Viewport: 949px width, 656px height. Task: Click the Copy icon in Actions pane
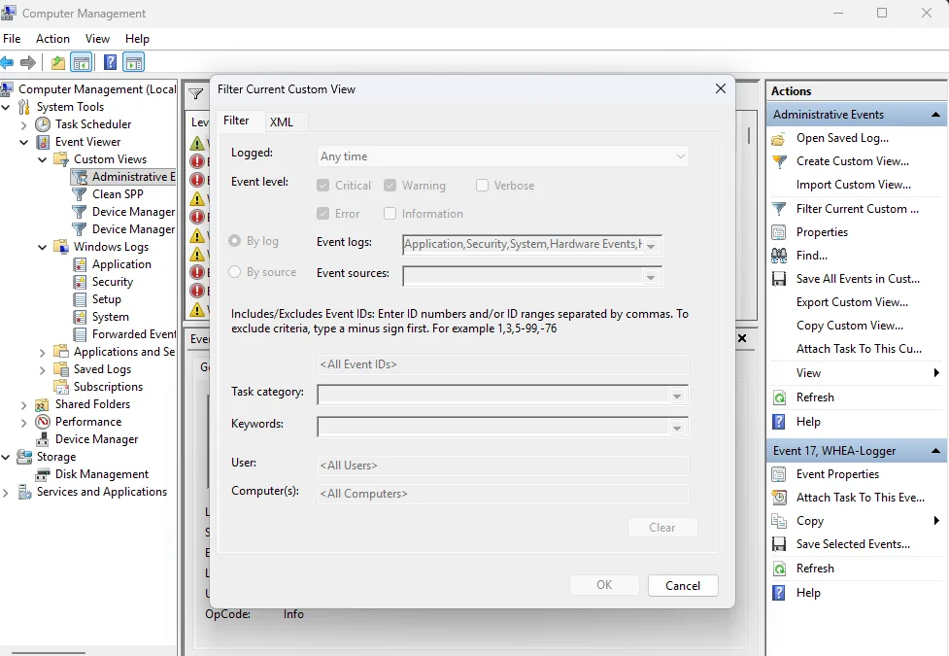[778, 521]
